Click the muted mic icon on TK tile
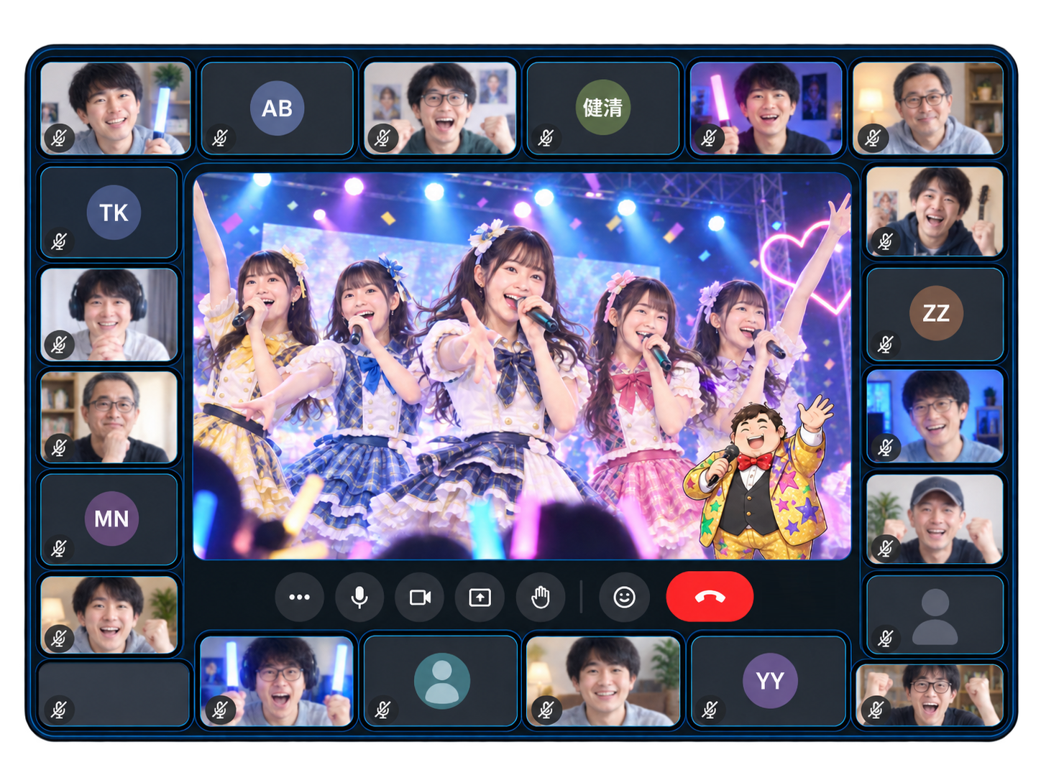The height and width of the screenshot is (780, 1041). point(60,241)
